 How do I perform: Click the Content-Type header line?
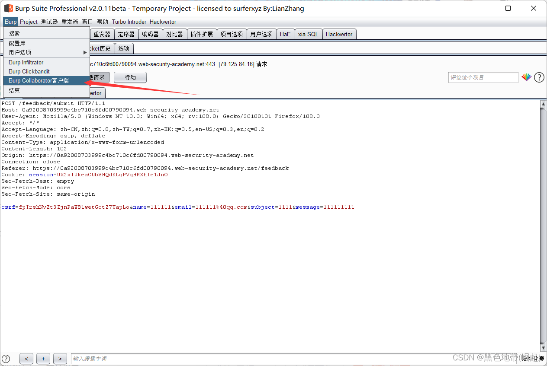tap(83, 142)
